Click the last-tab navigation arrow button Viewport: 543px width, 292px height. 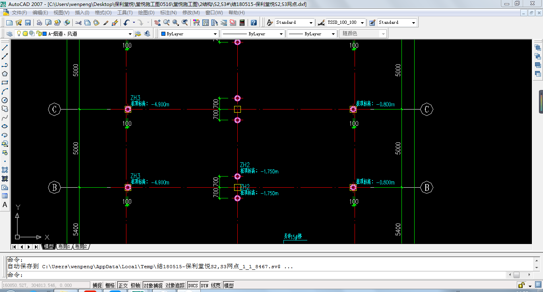click(x=37, y=247)
